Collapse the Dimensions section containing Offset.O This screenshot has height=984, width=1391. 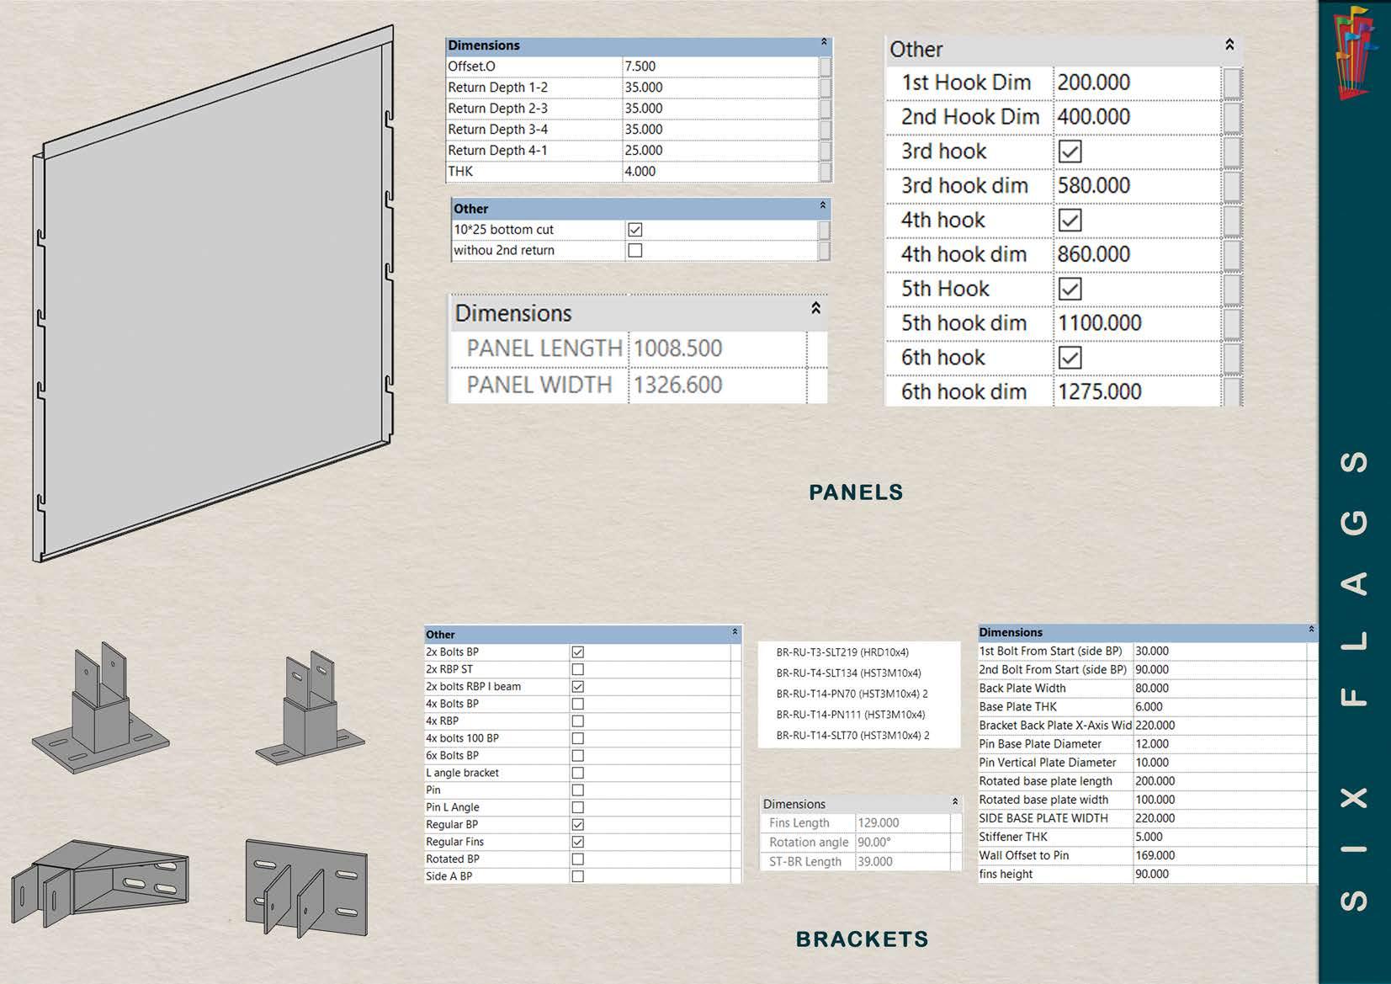click(824, 42)
